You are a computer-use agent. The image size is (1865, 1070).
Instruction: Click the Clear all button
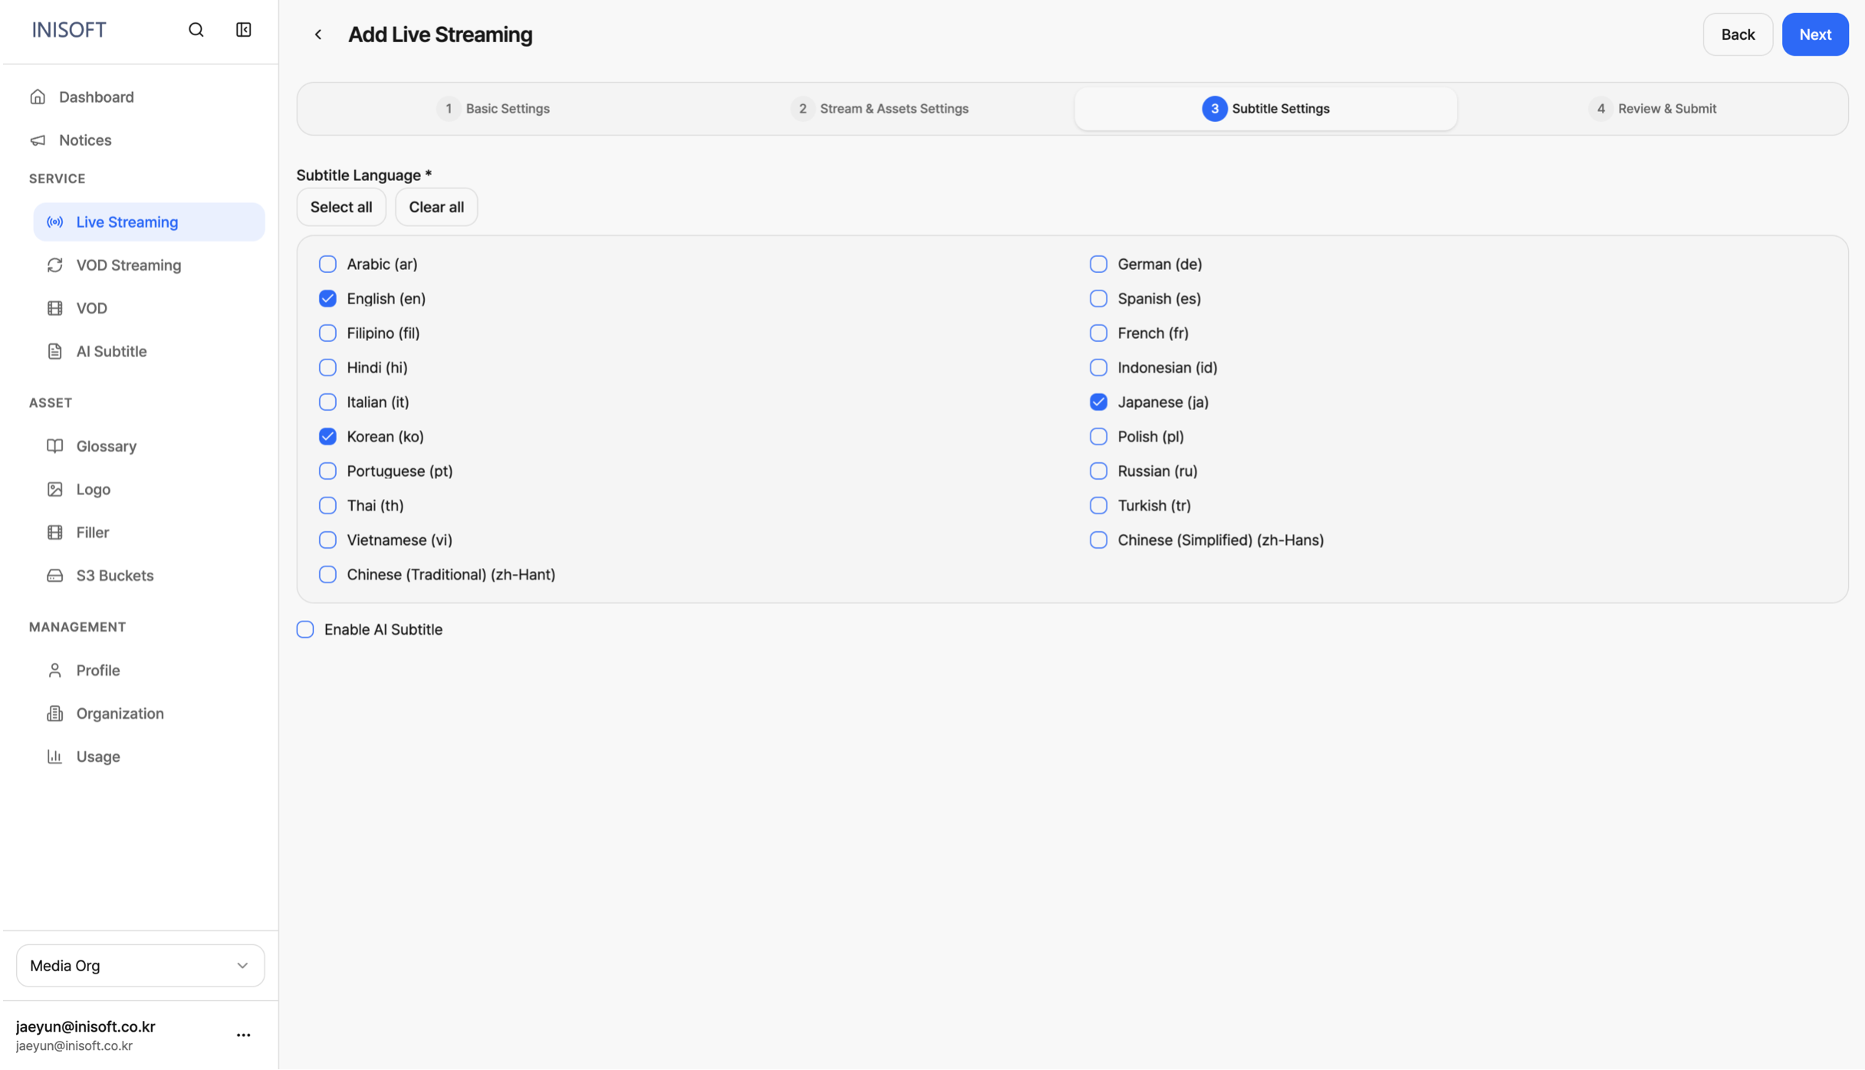point(436,207)
